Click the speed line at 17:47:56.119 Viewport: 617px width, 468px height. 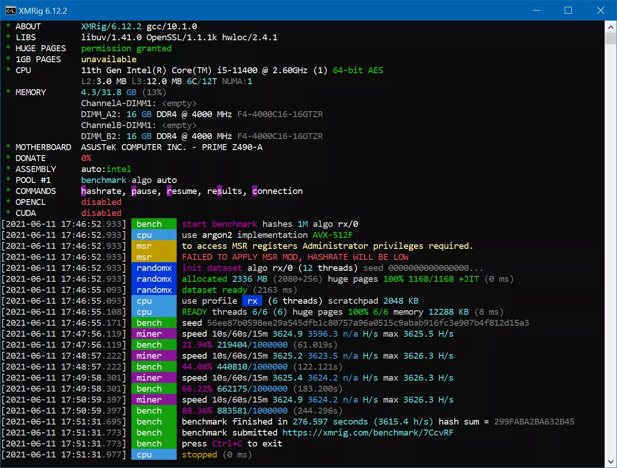point(318,334)
